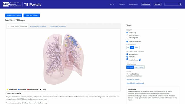Click the blue Infiltrate legend swatch
Screen dimensions: 185x104
coord(19,90)
